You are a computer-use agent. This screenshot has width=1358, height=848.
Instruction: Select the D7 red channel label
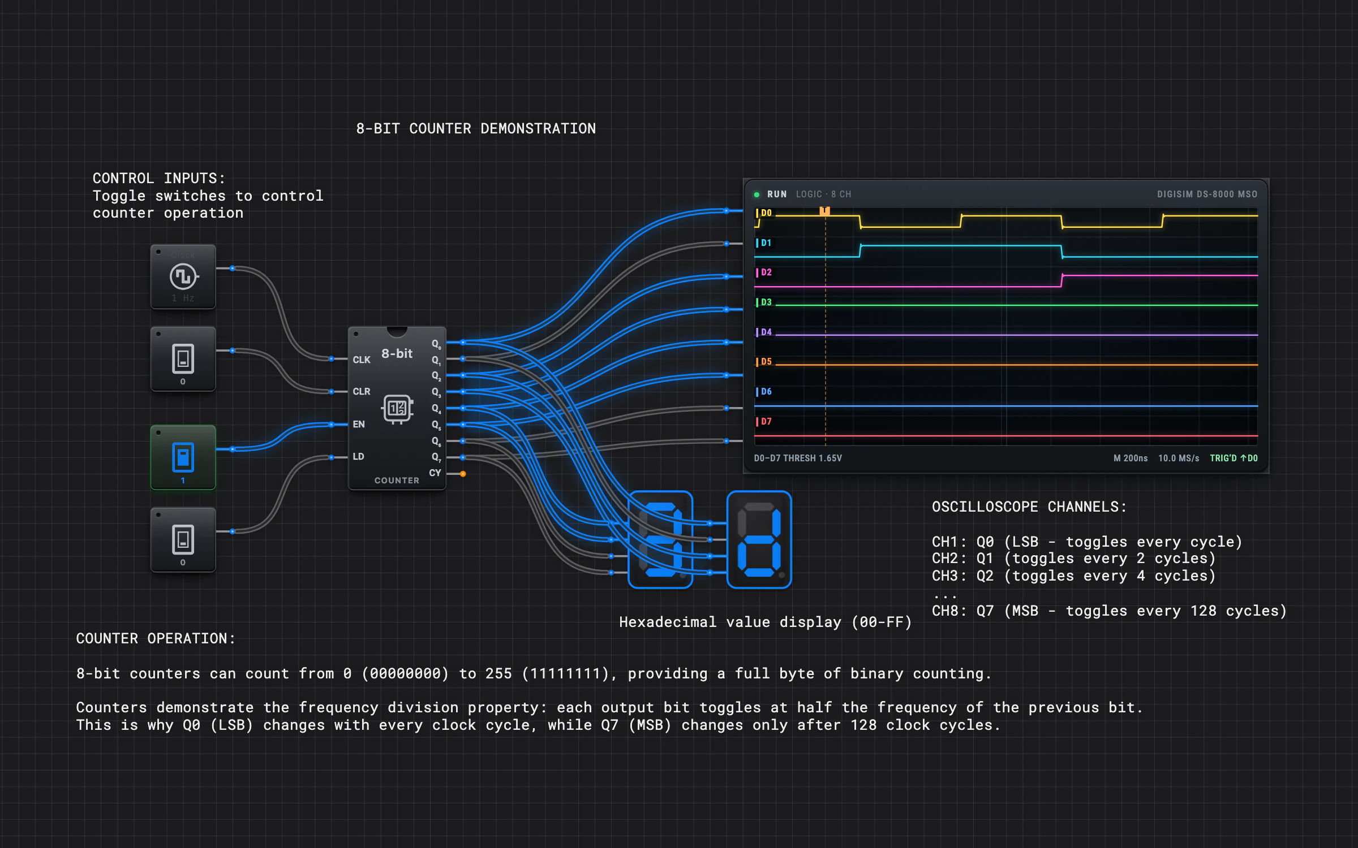click(x=764, y=422)
